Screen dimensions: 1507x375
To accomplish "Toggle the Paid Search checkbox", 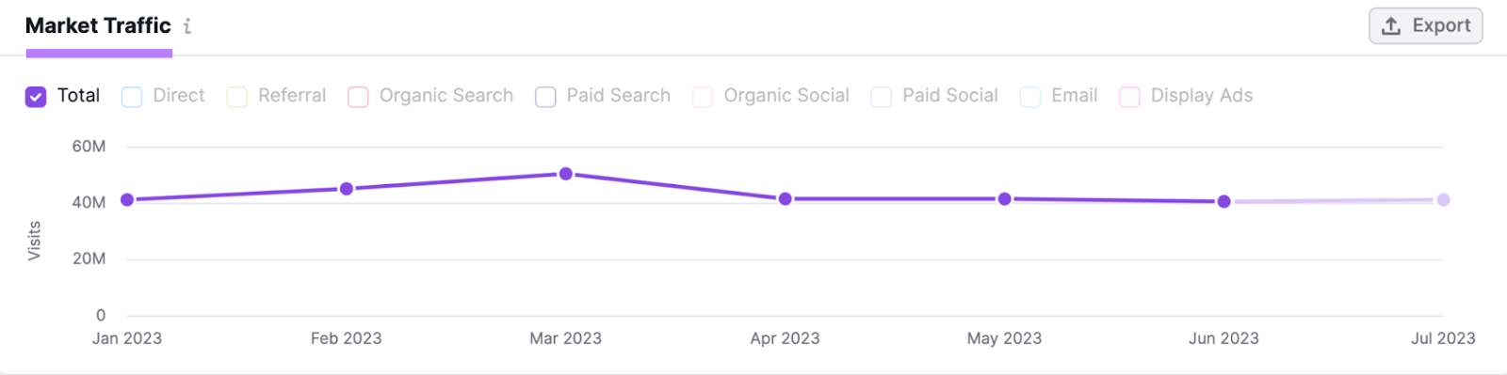I will 545,96.
